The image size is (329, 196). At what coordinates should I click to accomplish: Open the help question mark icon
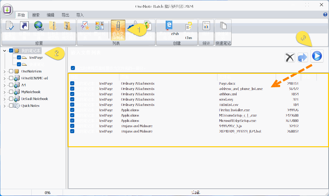pyautogui.click(x=325, y=14)
